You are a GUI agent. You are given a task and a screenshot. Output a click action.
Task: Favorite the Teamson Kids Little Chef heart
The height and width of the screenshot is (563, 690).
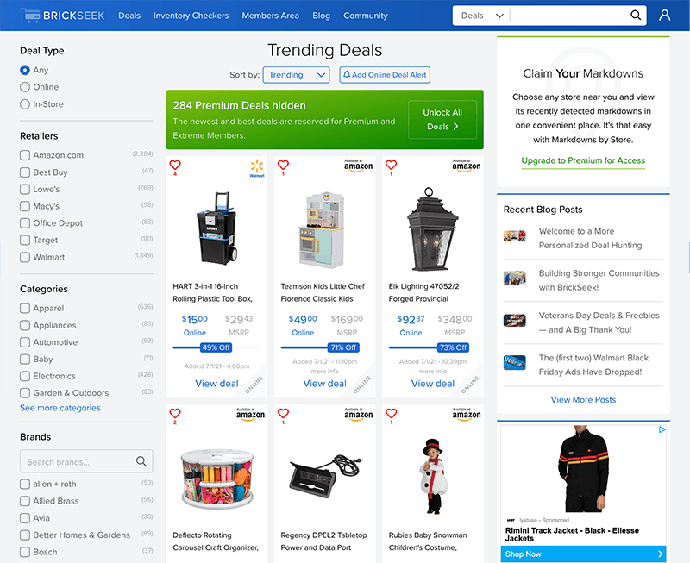point(283,165)
